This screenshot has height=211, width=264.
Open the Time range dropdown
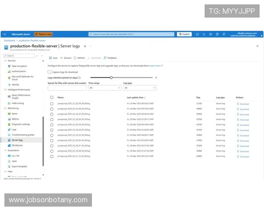click(104, 88)
